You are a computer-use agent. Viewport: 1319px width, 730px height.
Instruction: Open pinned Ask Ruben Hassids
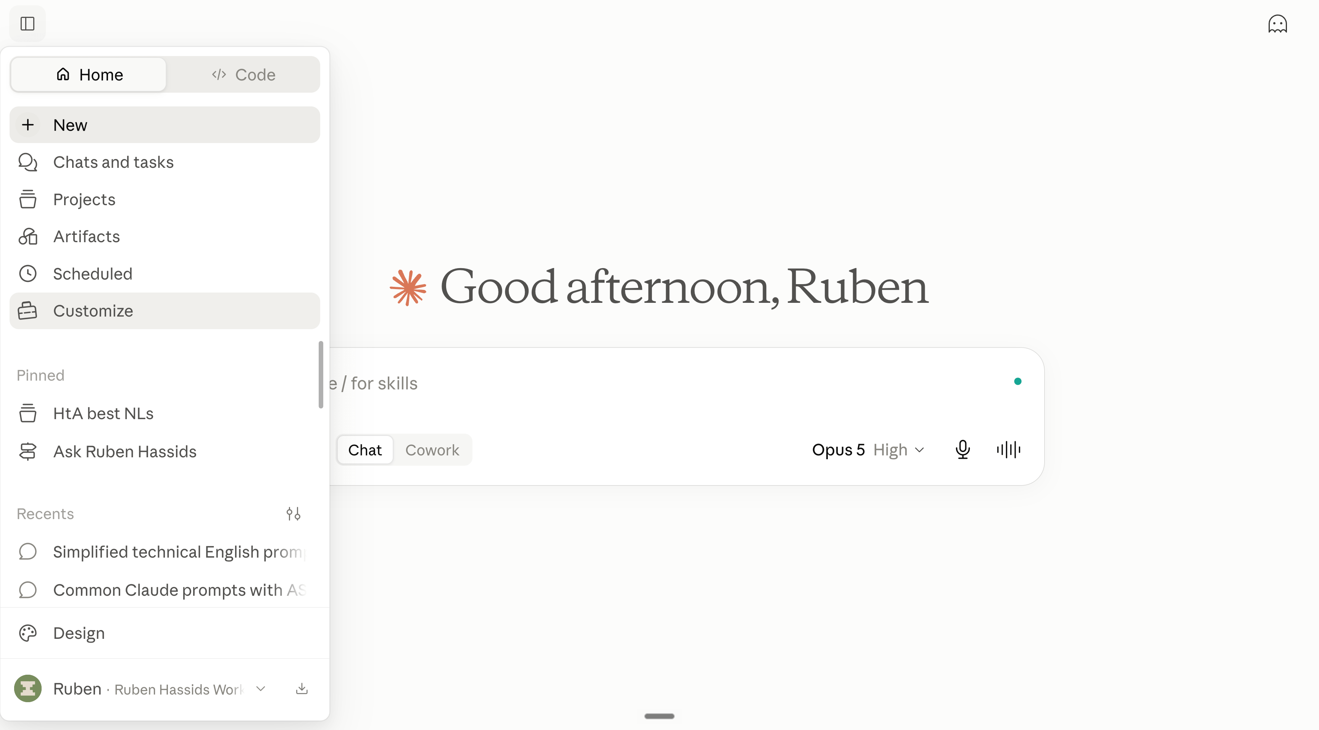(165, 452)
